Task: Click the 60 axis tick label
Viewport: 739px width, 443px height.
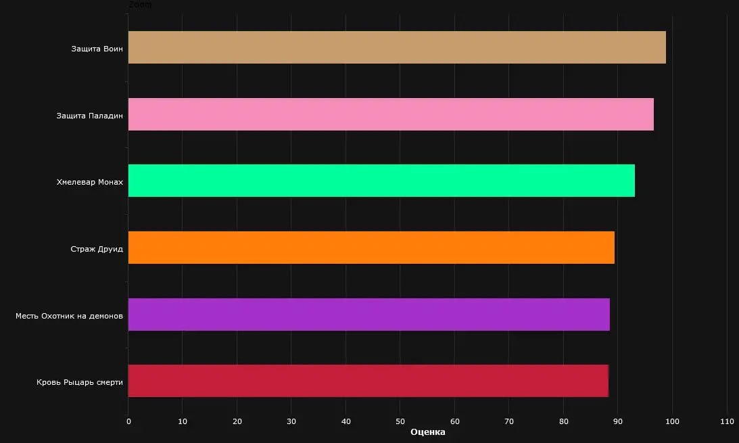Action: coord(455,421)
